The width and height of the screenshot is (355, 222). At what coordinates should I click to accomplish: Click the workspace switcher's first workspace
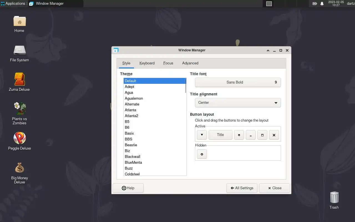pyautogui.click(x=269, y=4)
